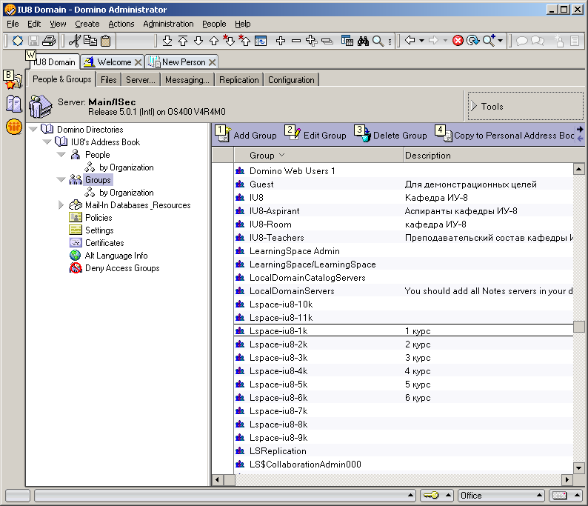Click the navigate-to-bottom arrow icon
The width and height of the screenshot is (588, 506).
(167, 41)
